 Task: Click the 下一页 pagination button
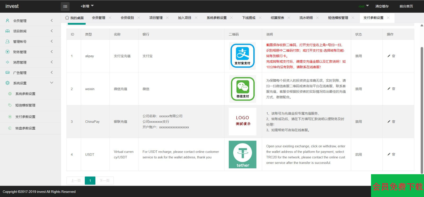tap(104, 181)
